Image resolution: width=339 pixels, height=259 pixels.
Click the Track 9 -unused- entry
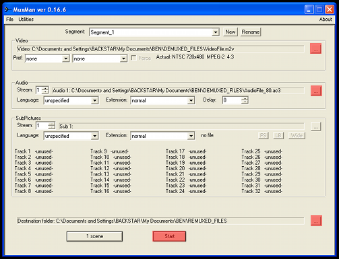coord(109,151)
